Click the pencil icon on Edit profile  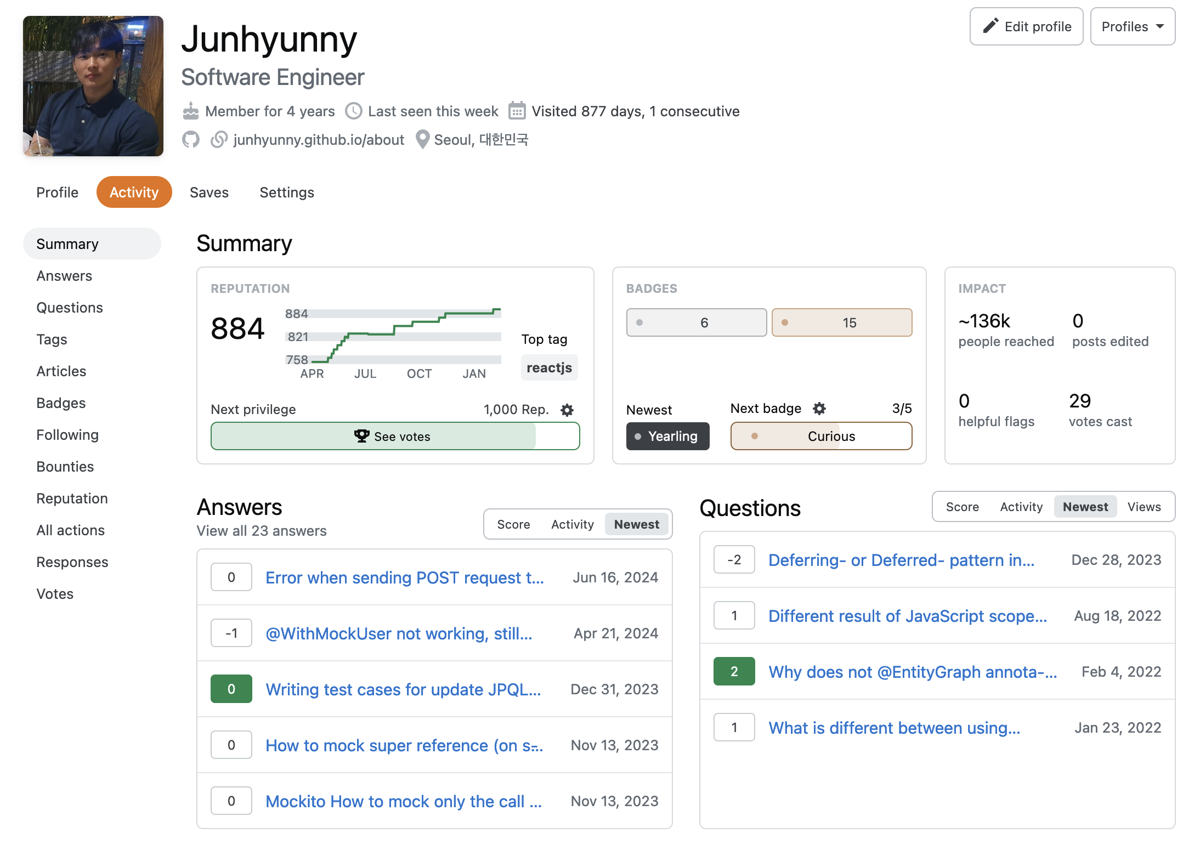[990, 26]
